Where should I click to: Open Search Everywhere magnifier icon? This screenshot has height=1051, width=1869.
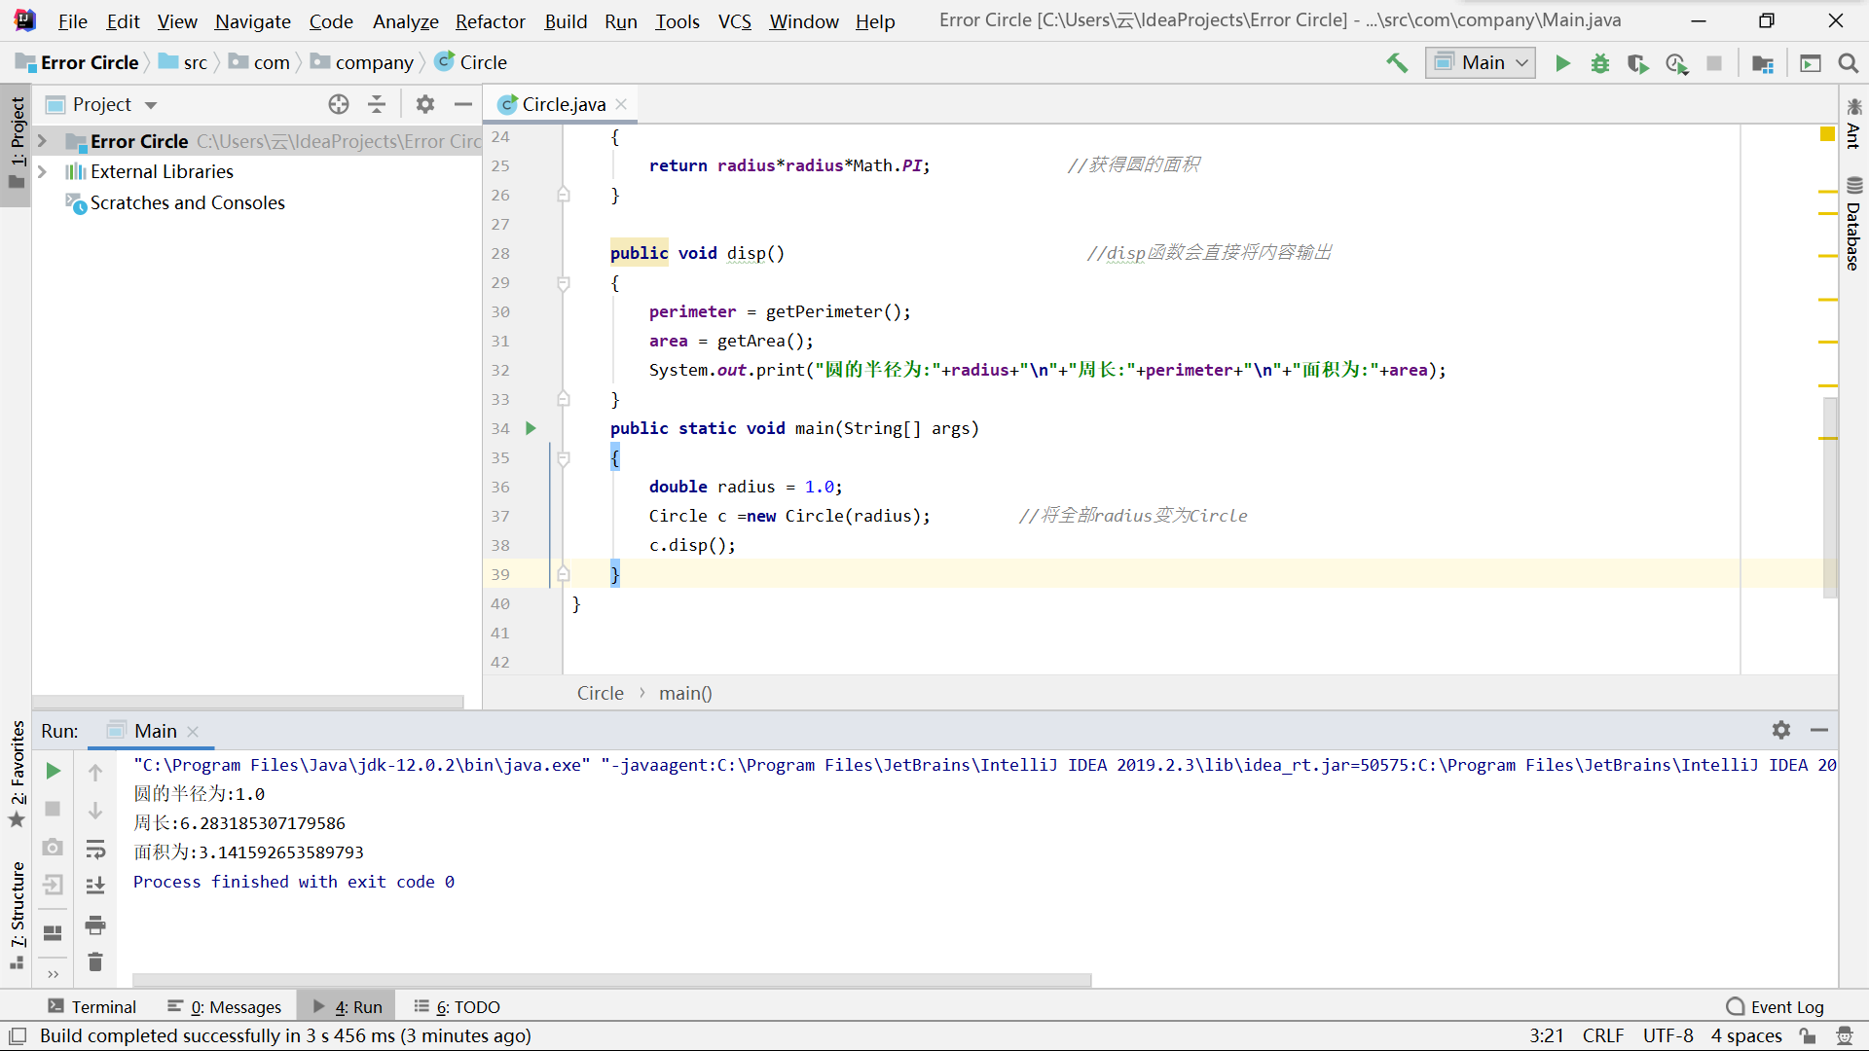[x=1848, y=63]
